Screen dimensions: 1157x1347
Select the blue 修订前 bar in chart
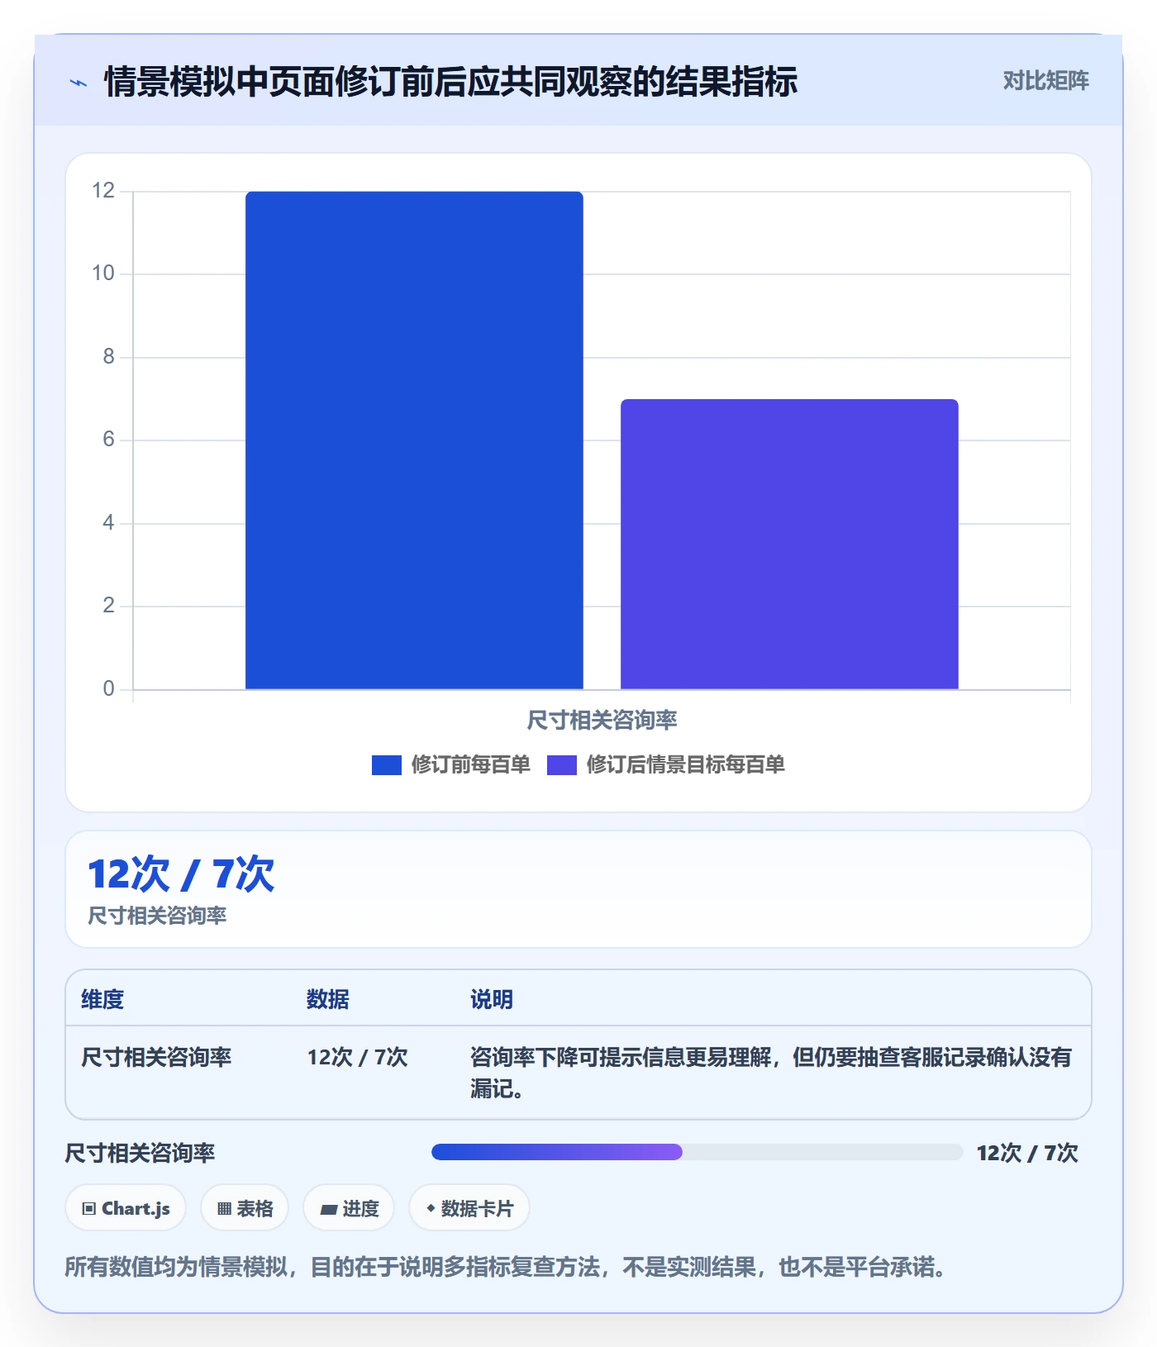(414, 440)
